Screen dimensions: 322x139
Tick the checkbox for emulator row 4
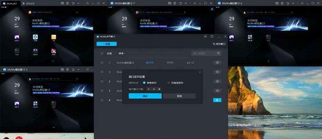point(102,100)
